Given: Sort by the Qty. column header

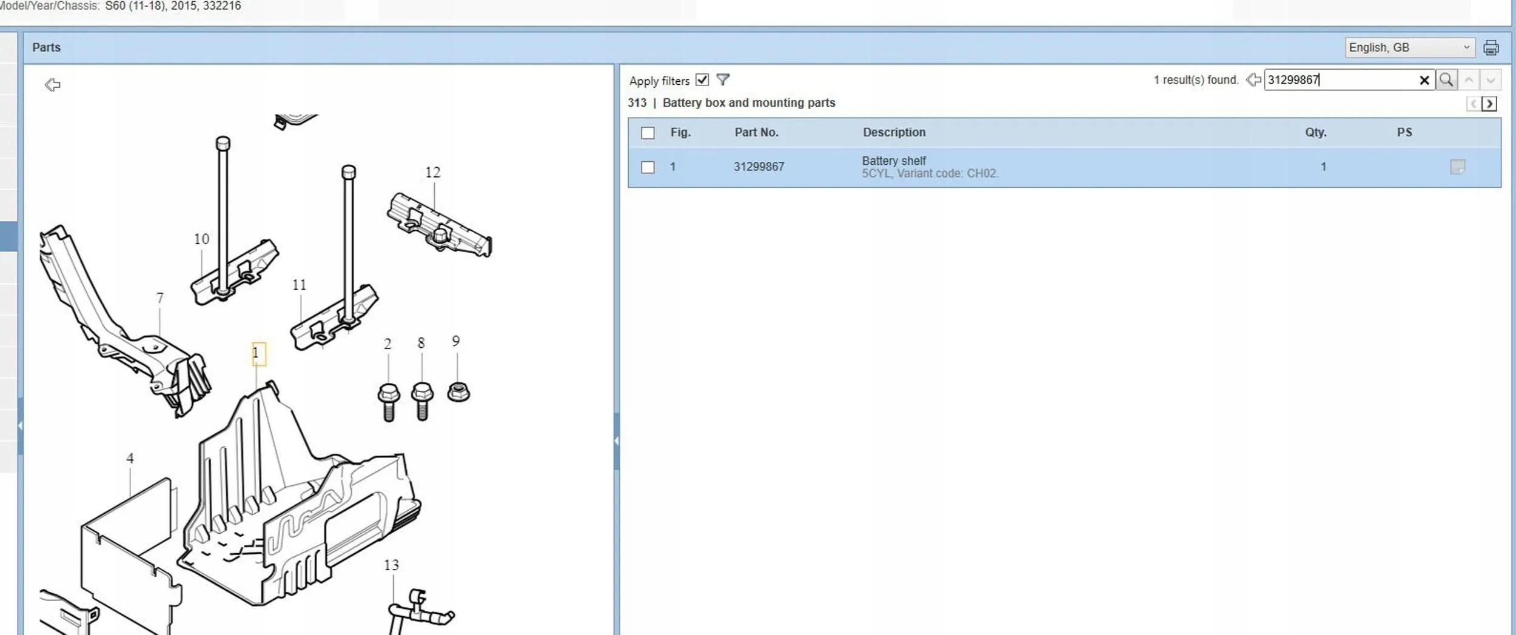Looking at the screenshot, I should click(1316, 132).
